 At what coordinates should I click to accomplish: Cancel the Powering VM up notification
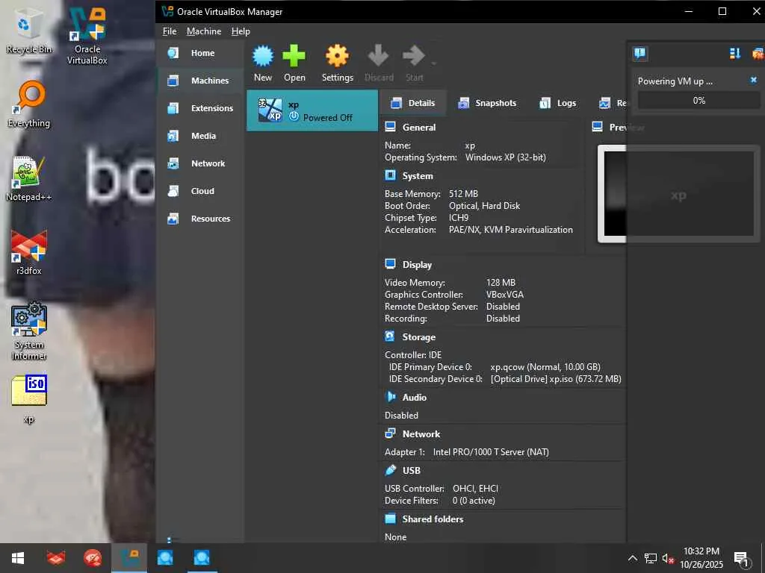click(753, 80)
